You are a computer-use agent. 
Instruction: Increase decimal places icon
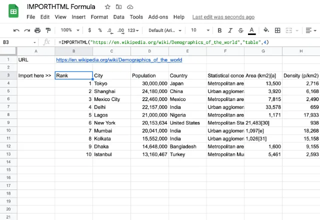click(x=121, y=31)
